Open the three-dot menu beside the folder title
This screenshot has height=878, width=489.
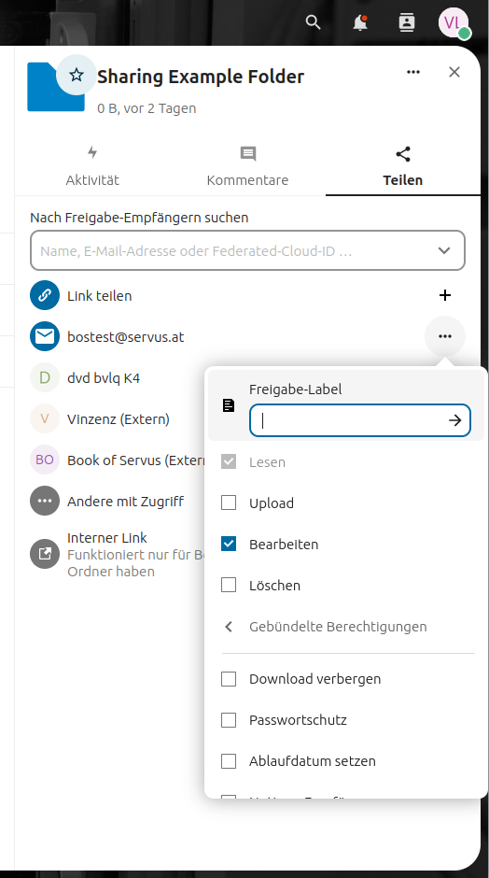pos(413,72)
